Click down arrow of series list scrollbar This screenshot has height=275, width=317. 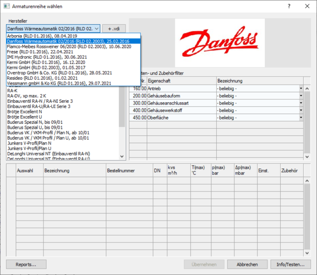pos(122,156)
